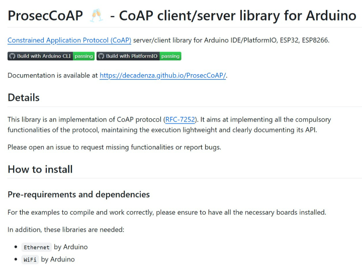Click the 'Build with Arduino CLI' badge label
Viewport: 362px width, 271px height.
pos(45,56)
